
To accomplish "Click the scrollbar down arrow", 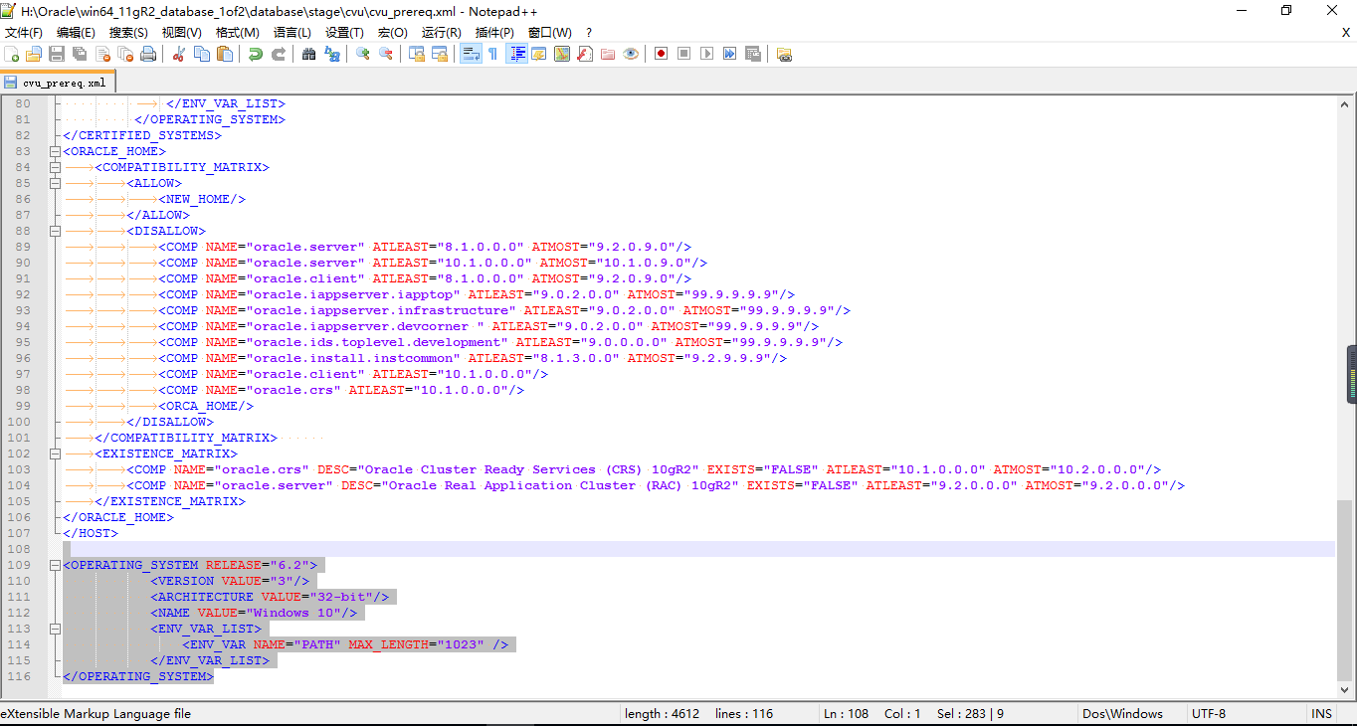I will 1345,692.
